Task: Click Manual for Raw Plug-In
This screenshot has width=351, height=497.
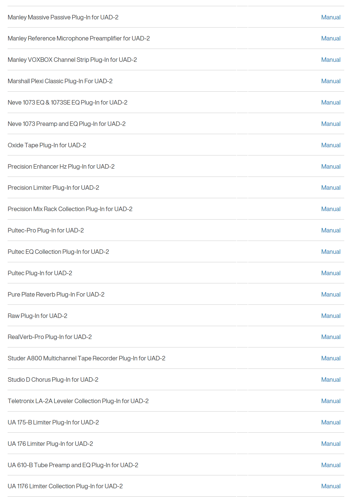Action: click(x=331, y=316)
